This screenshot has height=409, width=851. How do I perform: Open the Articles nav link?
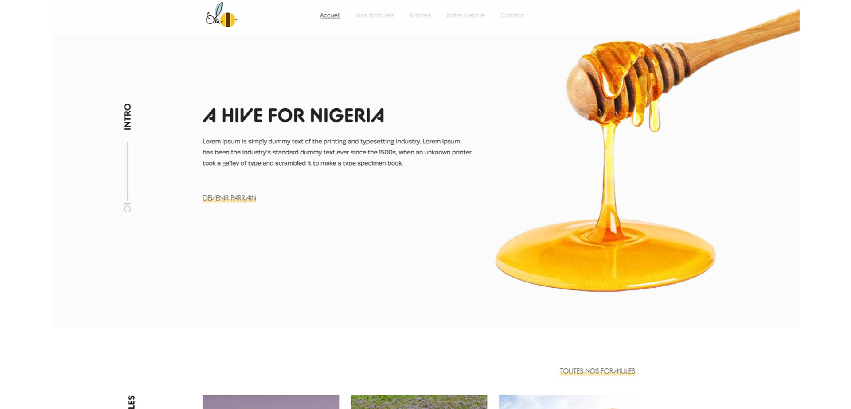coord(420,15)
